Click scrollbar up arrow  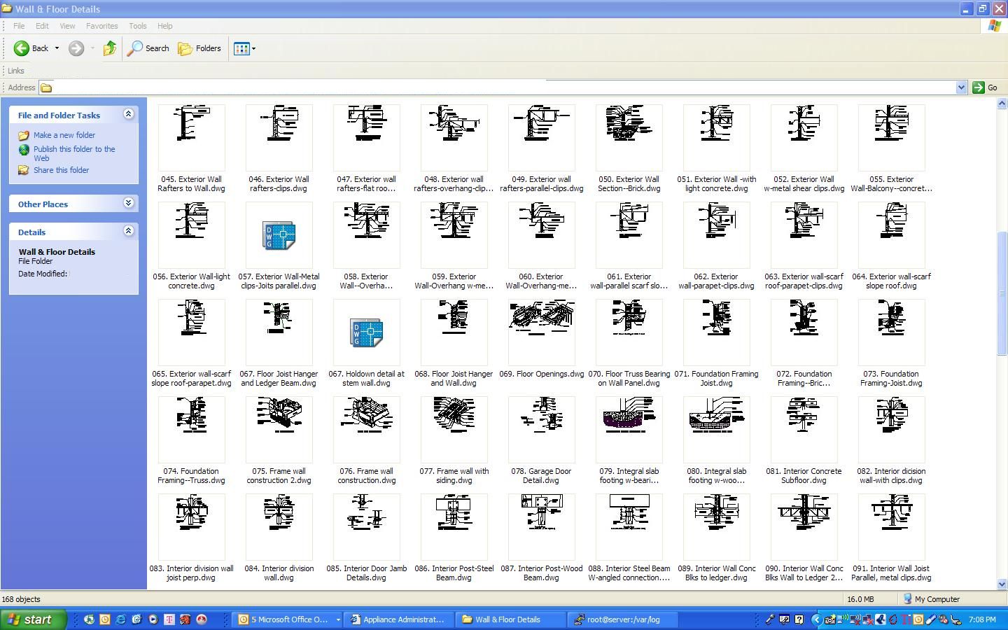(x=1002, y=104)
